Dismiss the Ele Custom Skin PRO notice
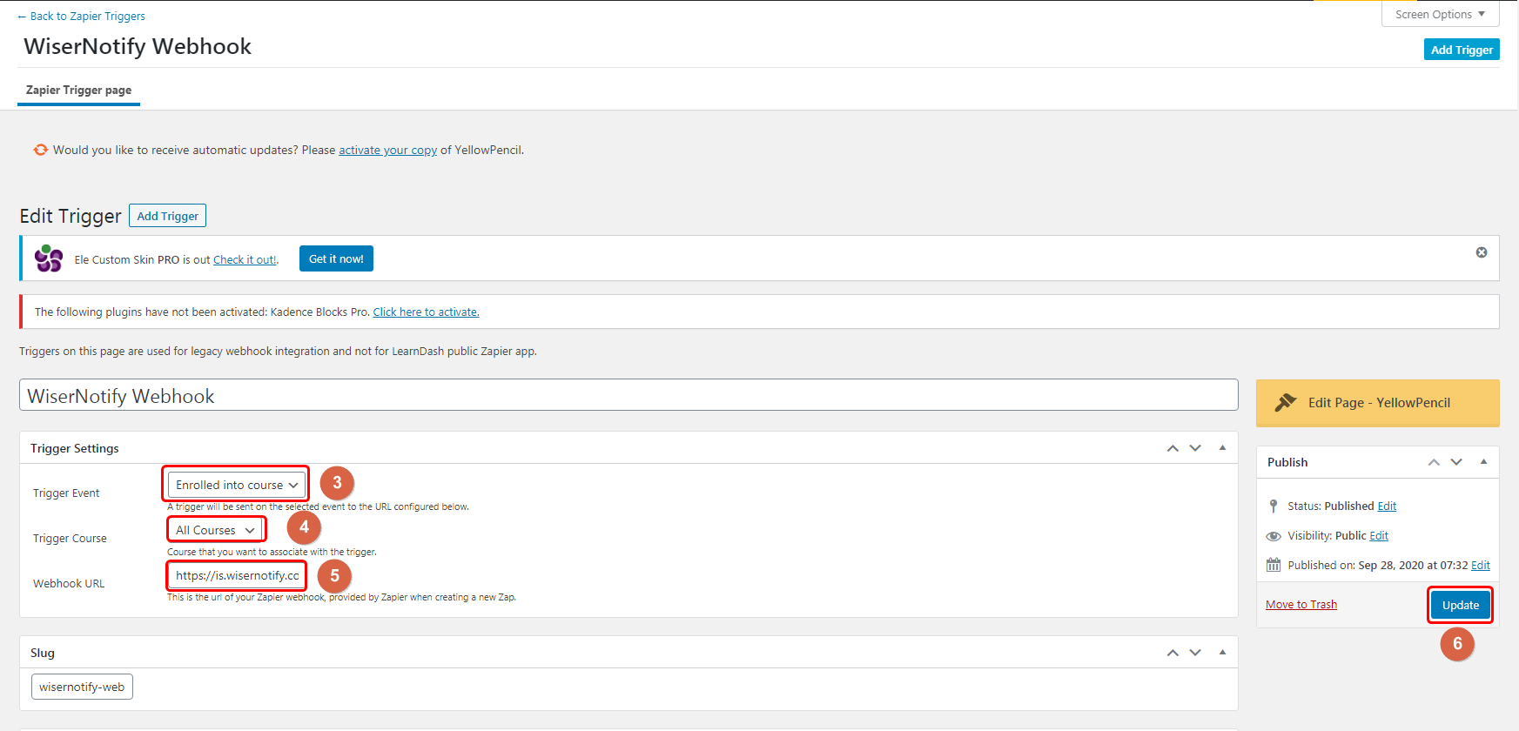The width and height of the screenshot is (1519, 731). click(1481, 252)
